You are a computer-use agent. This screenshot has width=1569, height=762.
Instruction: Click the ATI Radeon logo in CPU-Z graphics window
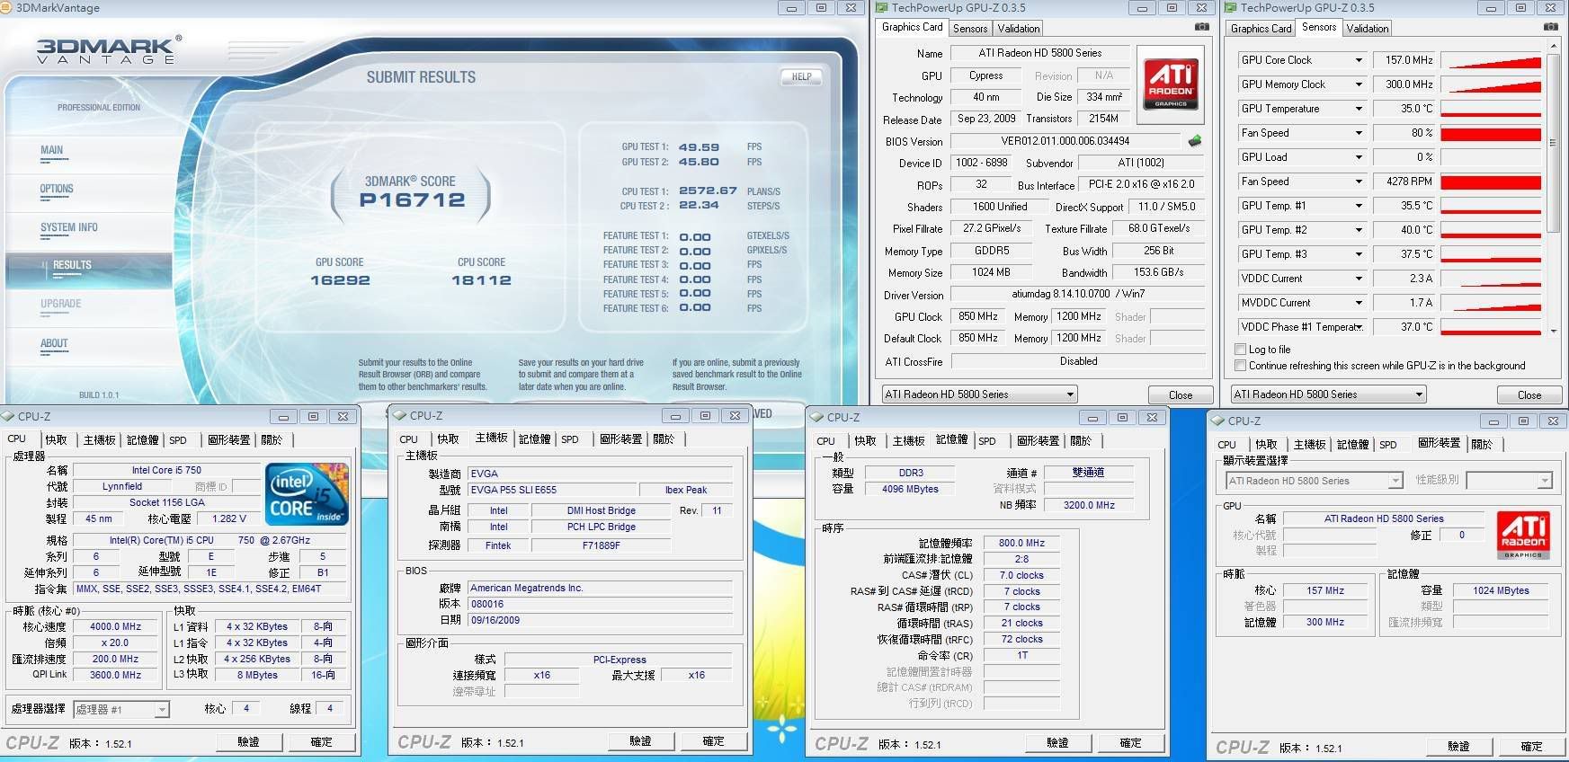[1523, 536]
